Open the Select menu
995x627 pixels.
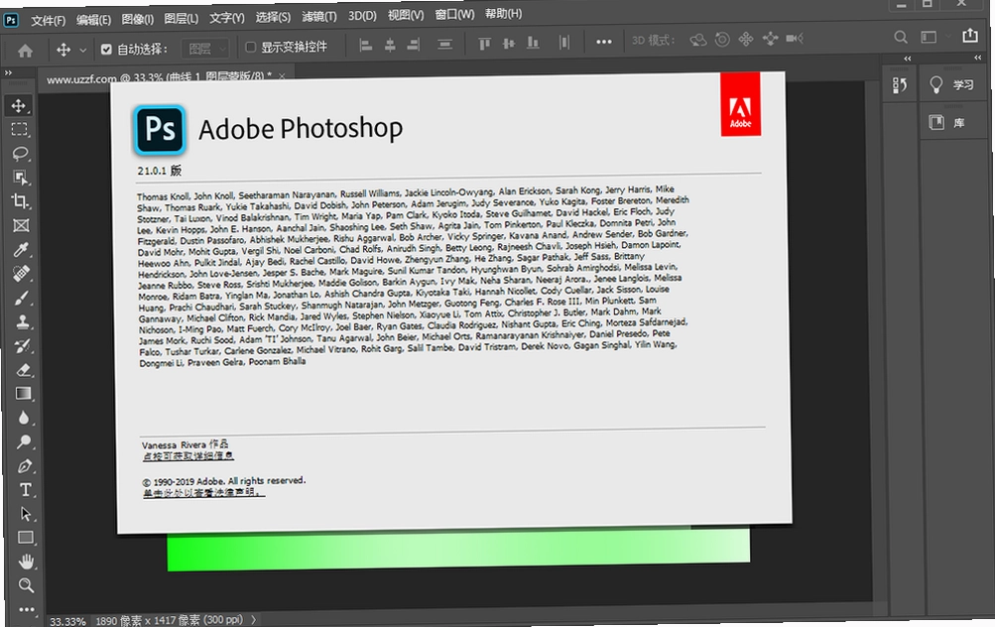273,17
